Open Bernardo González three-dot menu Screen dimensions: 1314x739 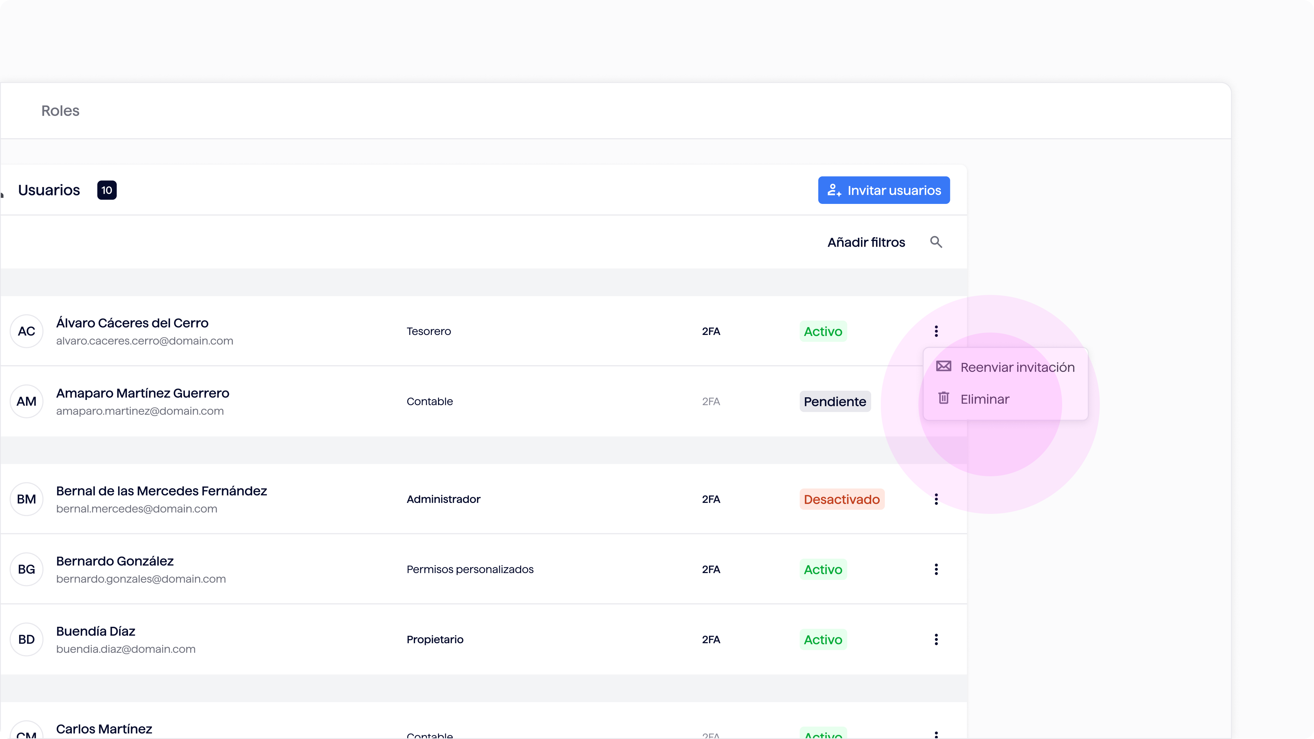[x=936, y=569]
